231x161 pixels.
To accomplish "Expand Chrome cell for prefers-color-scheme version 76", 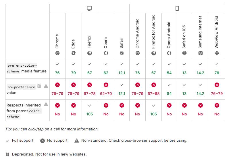I will tap(57, 68).
